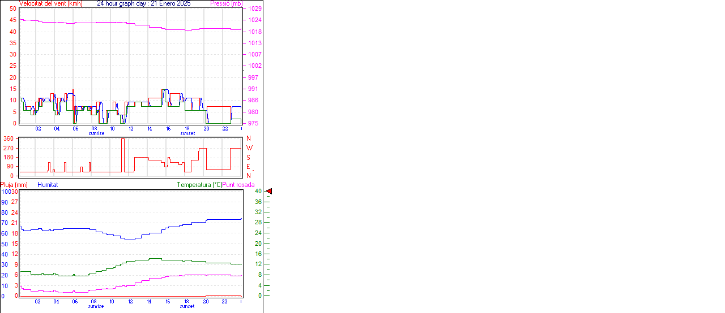Viewport: 725px width, 313px height.
Task: Click the sunrise marker under the wind graph
Action: [96, 133]
